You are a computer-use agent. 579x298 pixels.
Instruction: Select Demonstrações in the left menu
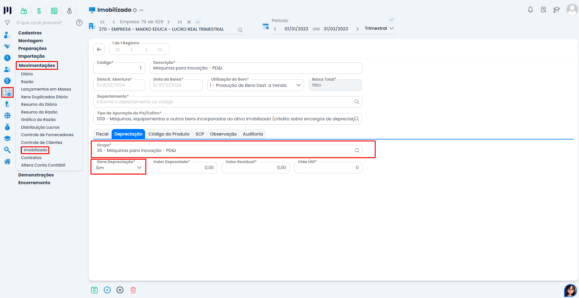click(x=36, y=175)
